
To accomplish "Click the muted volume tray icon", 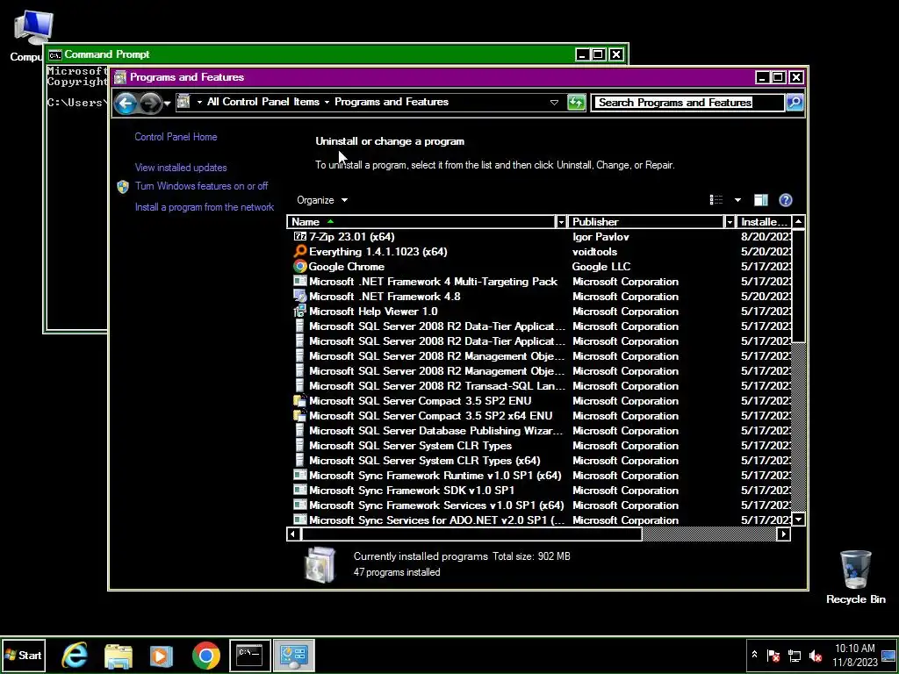I will click(x=815, y=655).
